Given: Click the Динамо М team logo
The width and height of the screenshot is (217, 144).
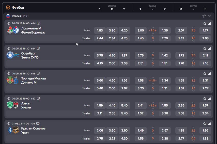Looking at the screenshot, I should [x=16, y=80].
